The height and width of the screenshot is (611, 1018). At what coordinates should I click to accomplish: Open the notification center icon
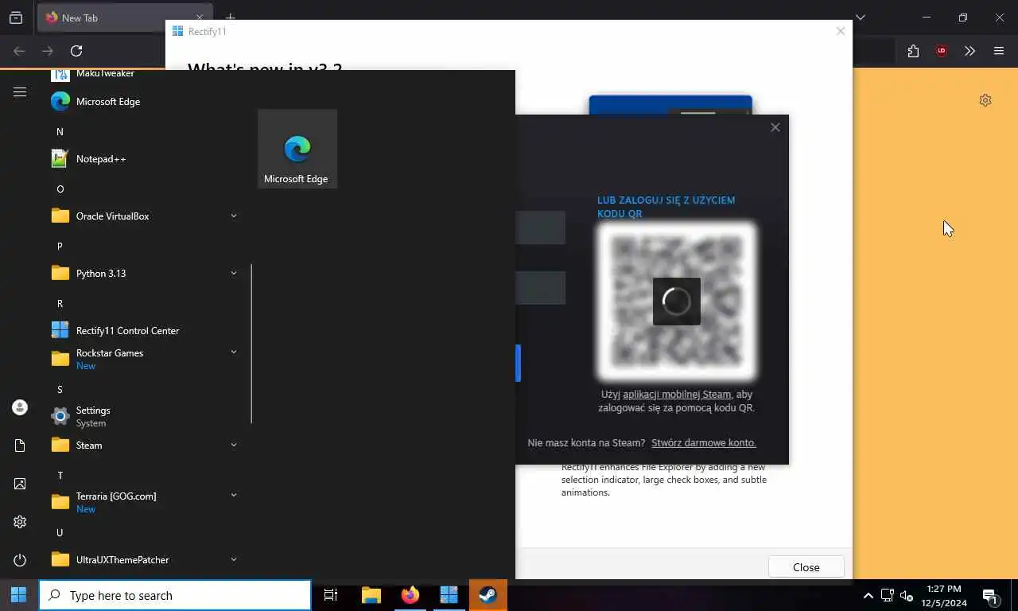(x=990, y=595)
